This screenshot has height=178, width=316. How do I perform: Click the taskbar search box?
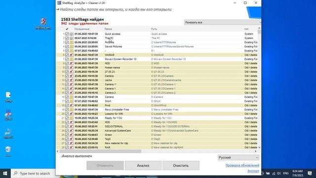coord(33,174)
